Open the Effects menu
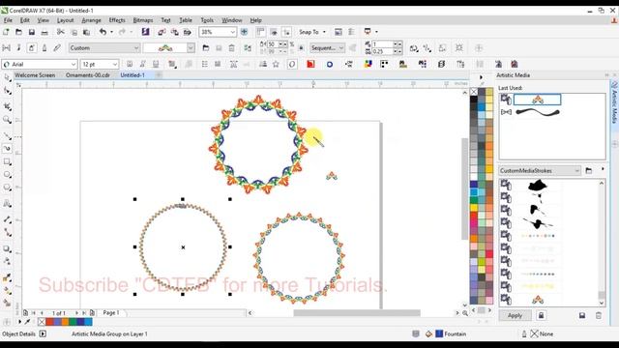This screenshot has width=619, height=348. tap(117, 20)
